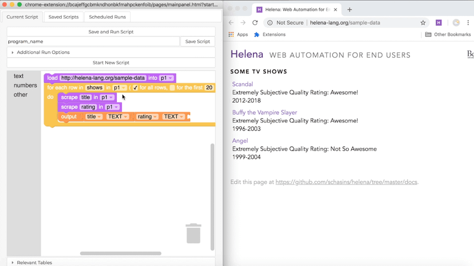Open the rating dropdown in output block
474x266 pixels.
(x=147, y=117)
